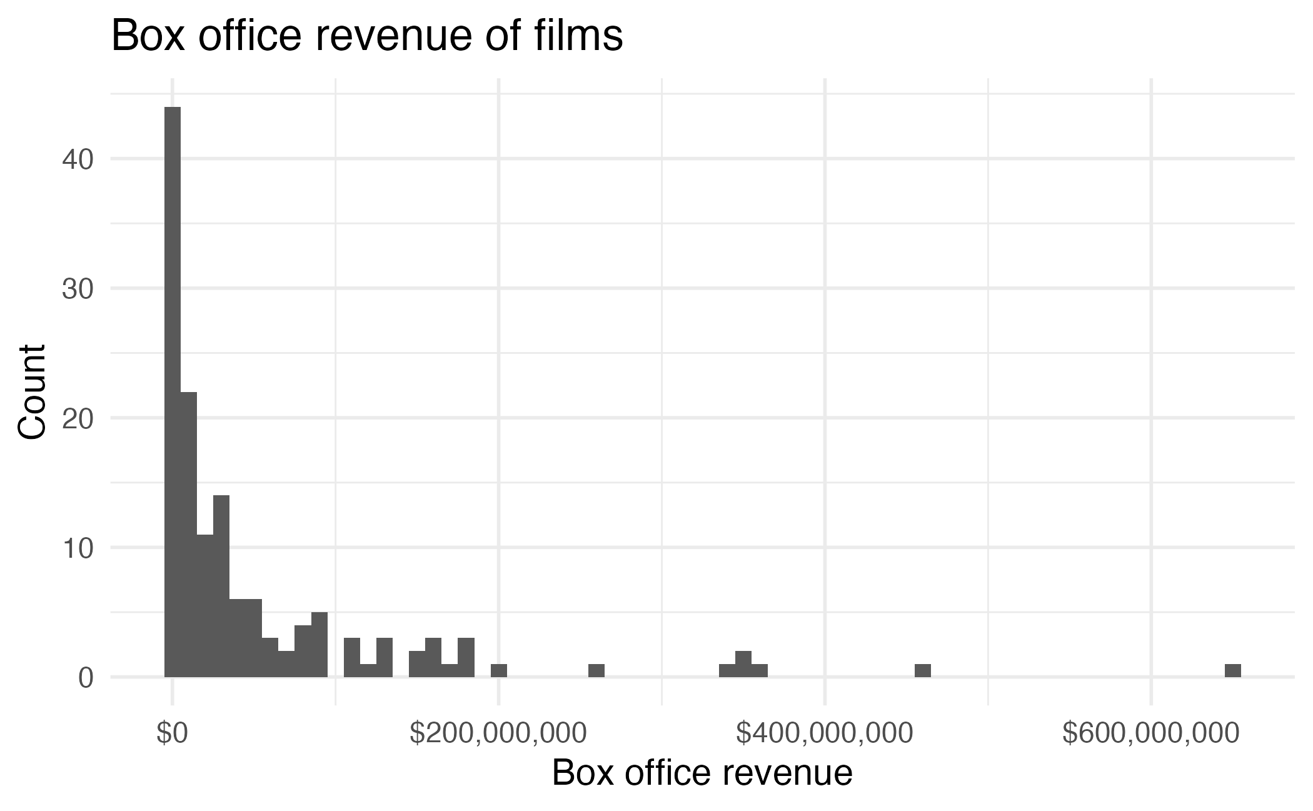Click the 'Box office revenue' x-axis title
Image resolution: width=1313 pixels, height=811 pixels.
[702, 773]
